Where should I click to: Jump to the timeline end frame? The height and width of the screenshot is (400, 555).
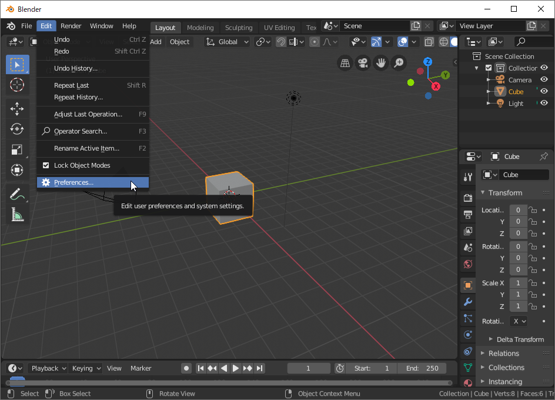(260, 368)
